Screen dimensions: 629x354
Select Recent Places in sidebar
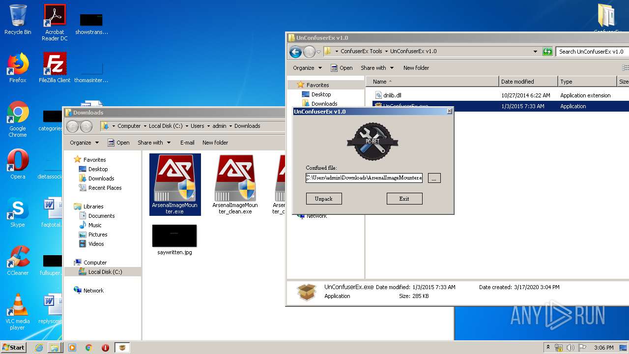105,188
